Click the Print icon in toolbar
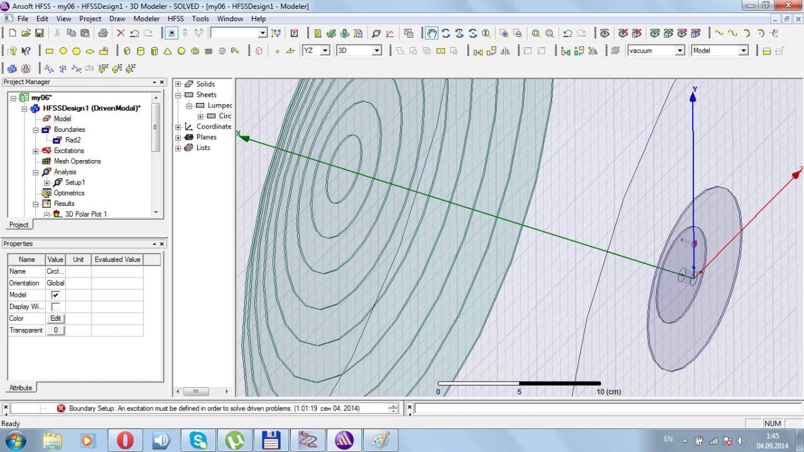804x452 pixels. [x=102, y=33]
